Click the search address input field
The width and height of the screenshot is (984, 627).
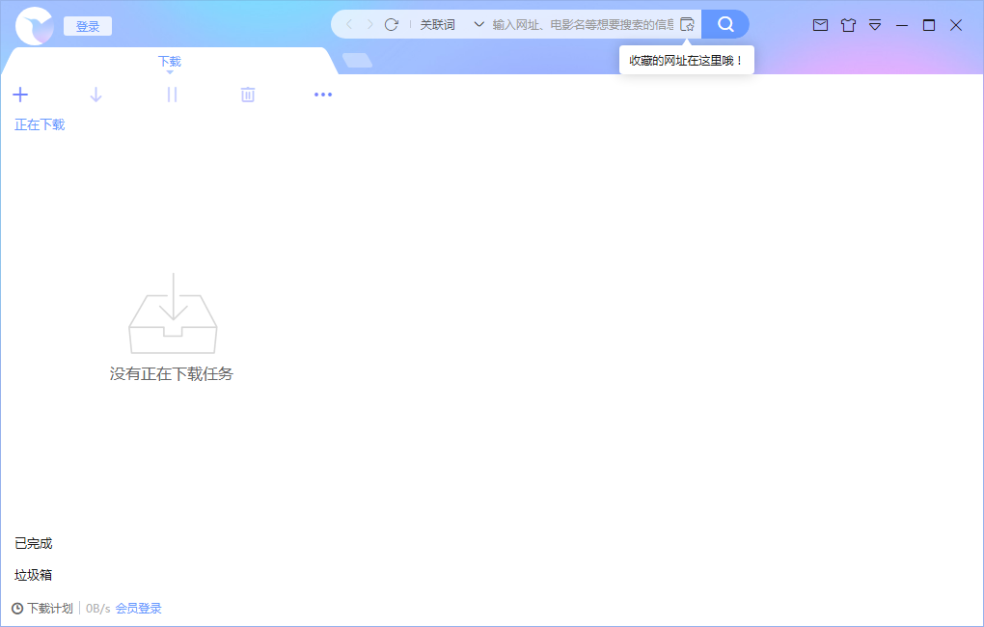583,24
